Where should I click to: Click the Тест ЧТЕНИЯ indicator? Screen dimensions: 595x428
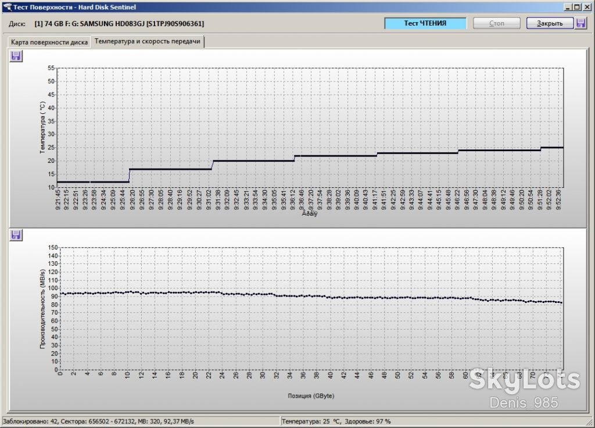(425, 23)
